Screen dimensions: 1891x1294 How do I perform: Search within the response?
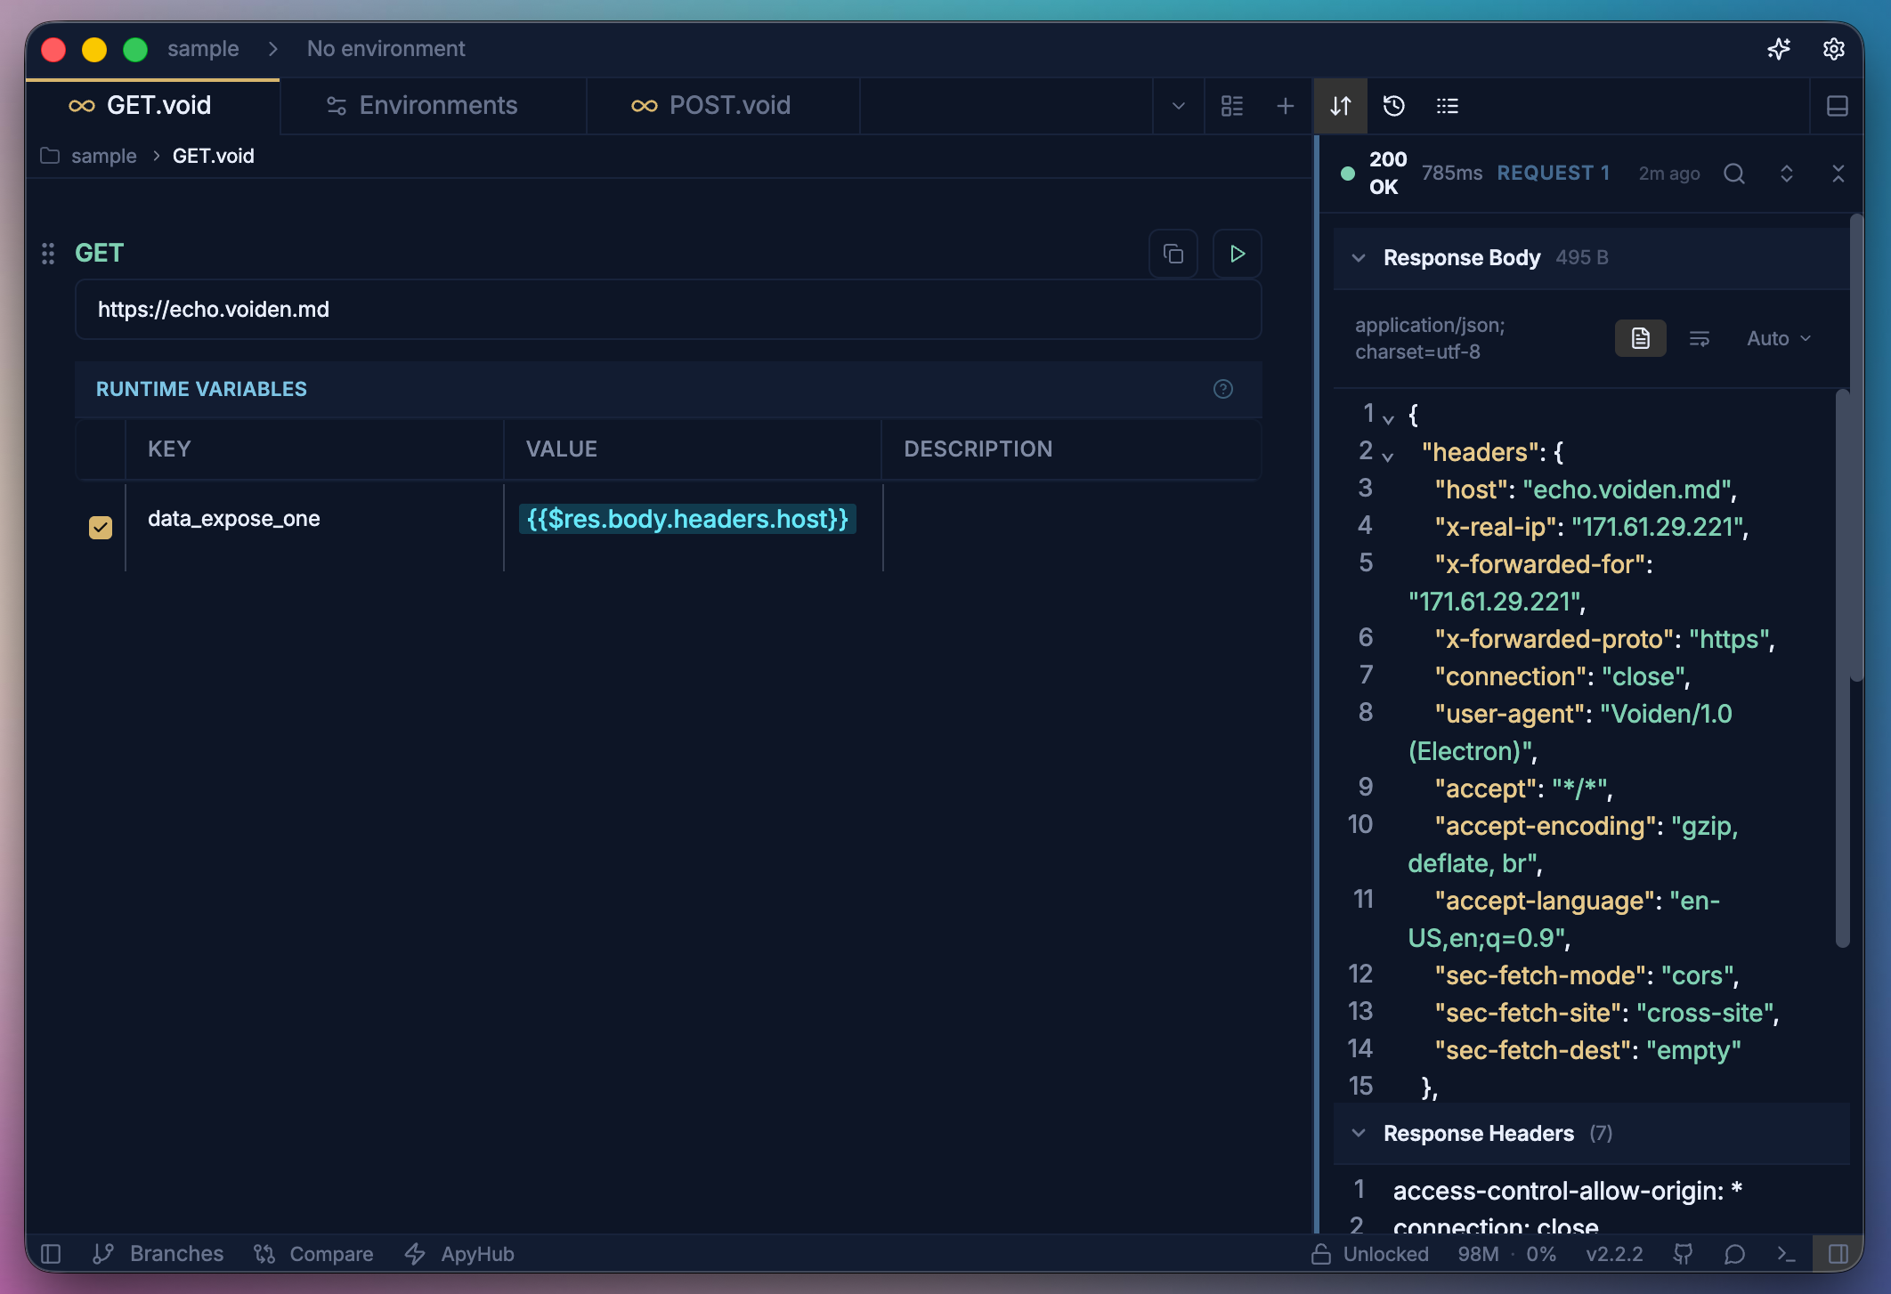click(x=1733, y=174)
